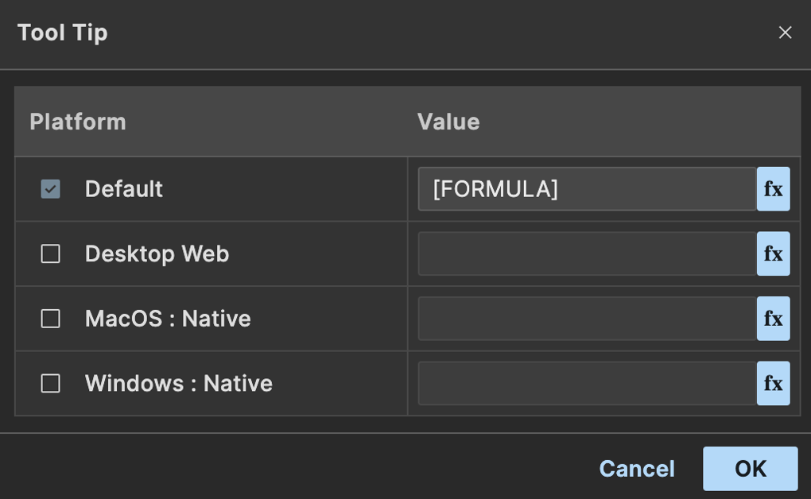Check the Windows : Native checkbox

(50, 384)
